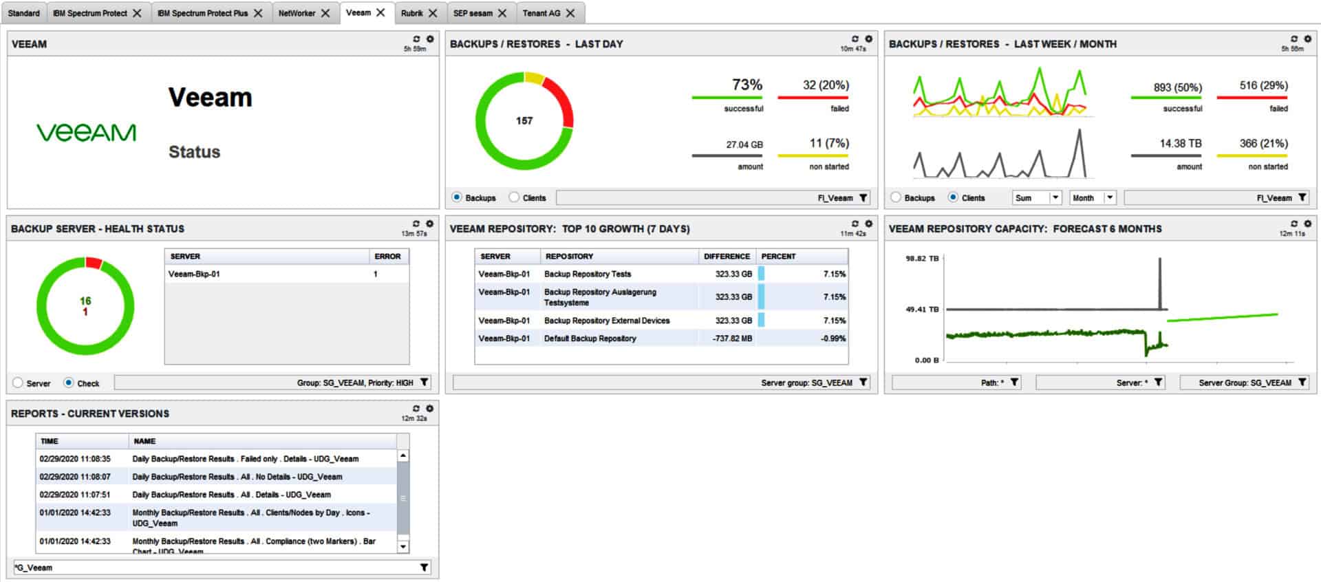The image size is (1321, 582).
Task: Close the Rubrik tab
Action: pos(433,13)
